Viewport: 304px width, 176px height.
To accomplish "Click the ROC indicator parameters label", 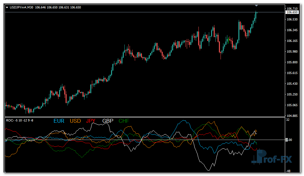I will click(20, 120).
